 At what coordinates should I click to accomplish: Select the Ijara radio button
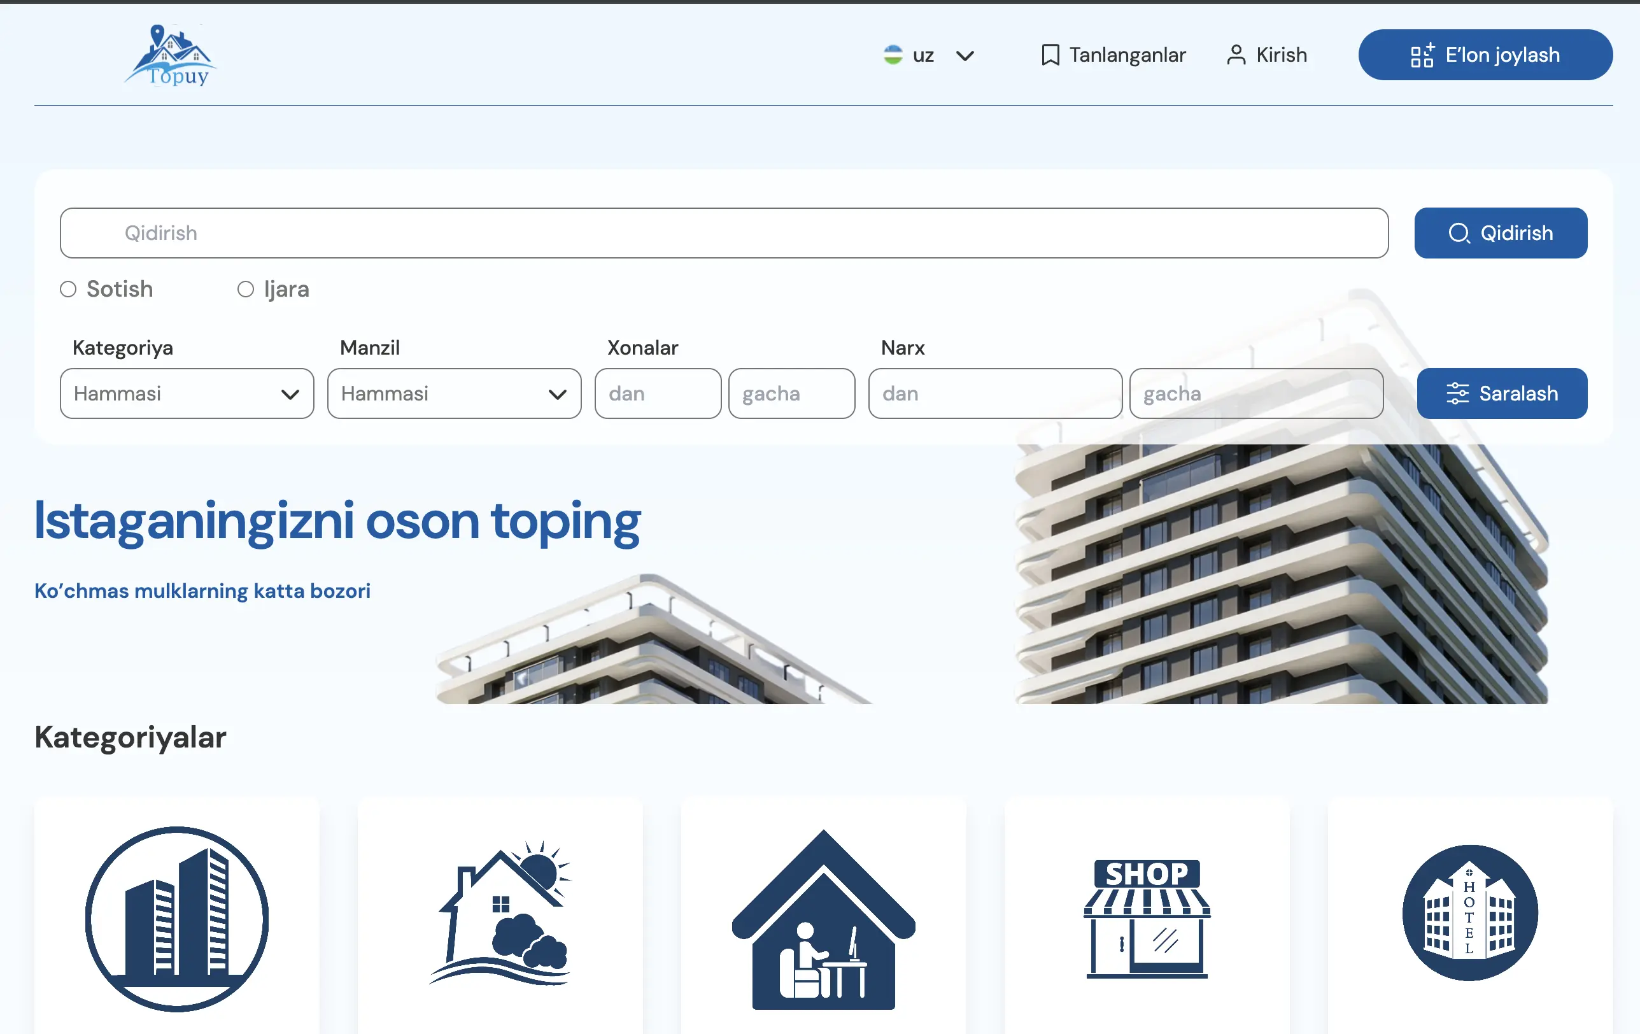pos(245,290)
